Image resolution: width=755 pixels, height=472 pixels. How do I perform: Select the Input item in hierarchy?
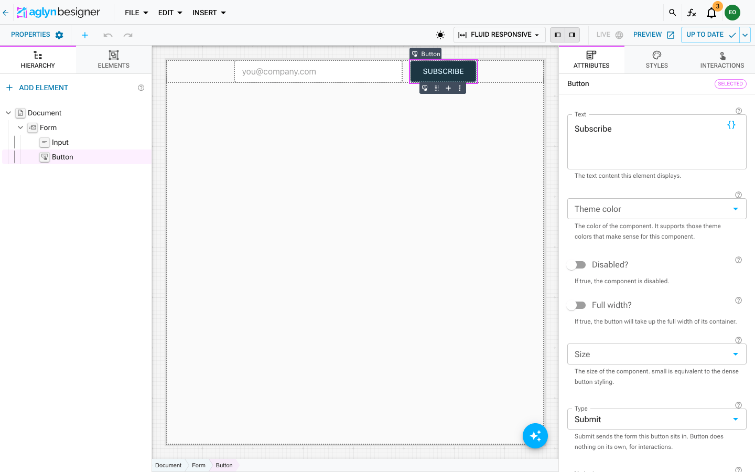pyautogui.click(x=60, y=142)
